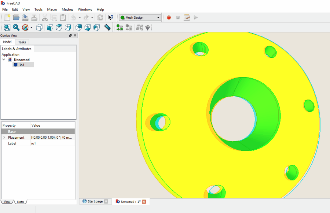Click the Undo arrow icon
This screenshot has width=330, height=213.
73,18
